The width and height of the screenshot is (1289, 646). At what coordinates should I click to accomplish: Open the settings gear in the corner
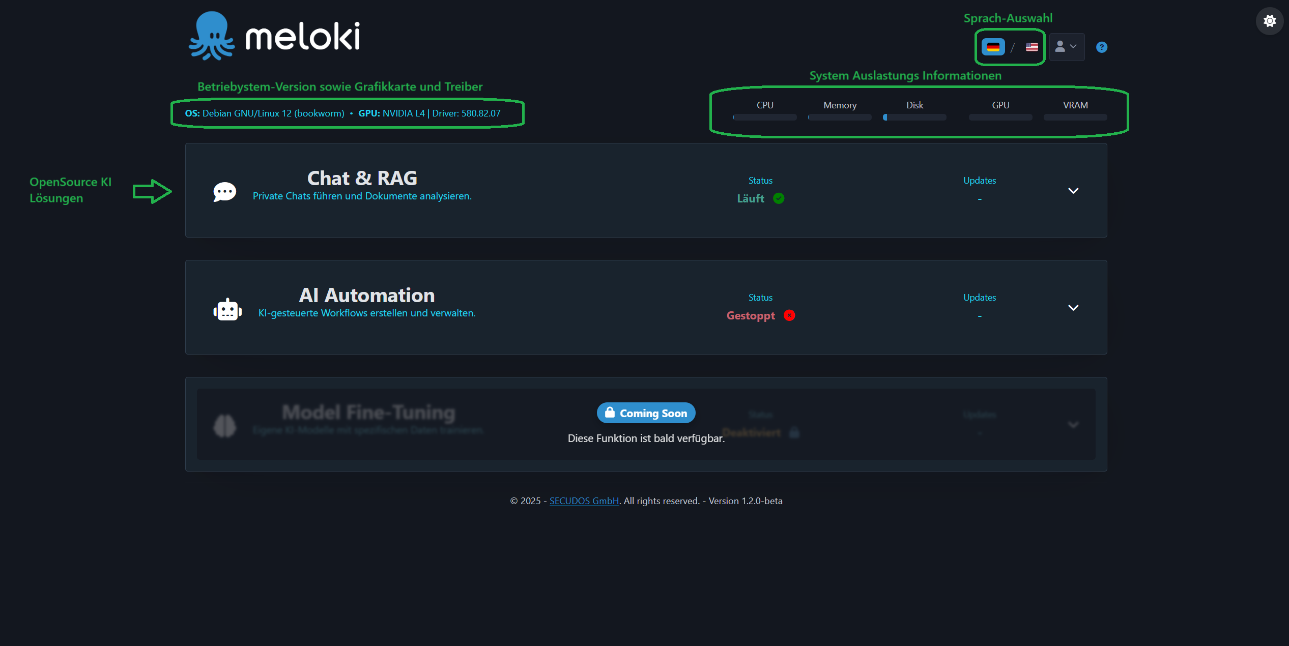[1269, 21]
